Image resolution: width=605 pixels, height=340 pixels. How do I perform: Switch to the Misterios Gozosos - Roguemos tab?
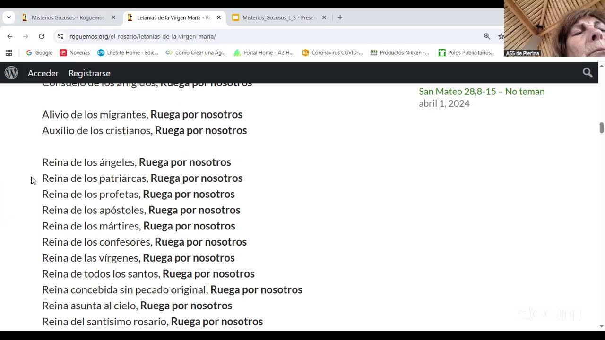pos(68,17)
